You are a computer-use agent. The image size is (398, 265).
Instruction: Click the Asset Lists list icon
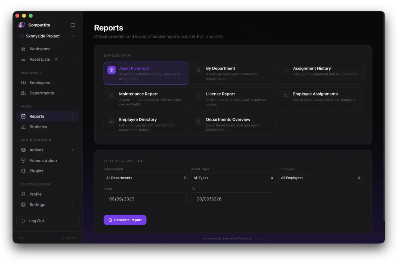pyautogui.click(x=23, y=59)
